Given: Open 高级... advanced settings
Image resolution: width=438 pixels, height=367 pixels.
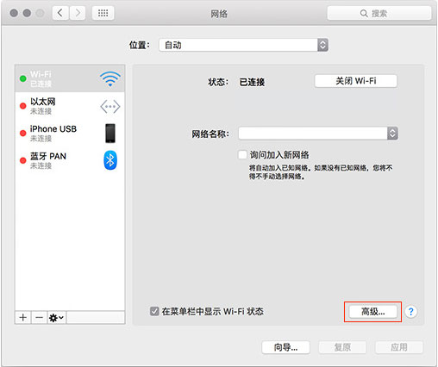Looking at the screenshot, I should (x=373, y=312).
